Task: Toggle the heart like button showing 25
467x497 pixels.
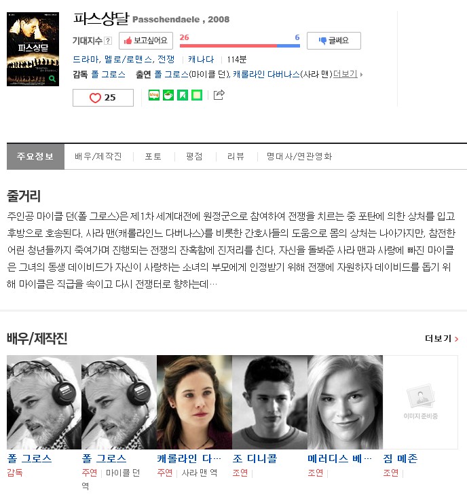Action: coord(103,98)
